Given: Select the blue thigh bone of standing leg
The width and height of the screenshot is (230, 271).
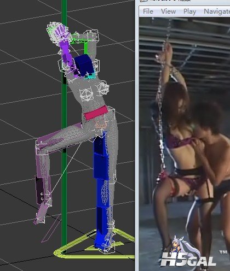Looking at the screenshot, I should pyautogui.click(x=100, y=157).
